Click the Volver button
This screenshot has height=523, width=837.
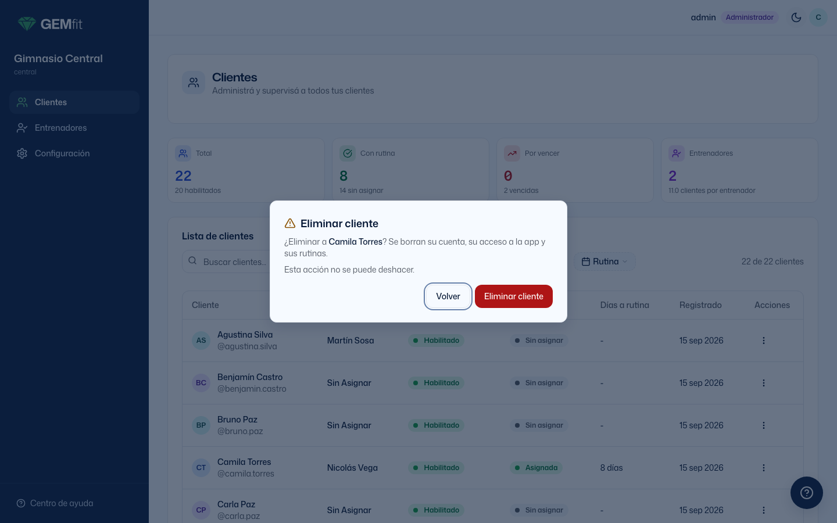point(448,296)
